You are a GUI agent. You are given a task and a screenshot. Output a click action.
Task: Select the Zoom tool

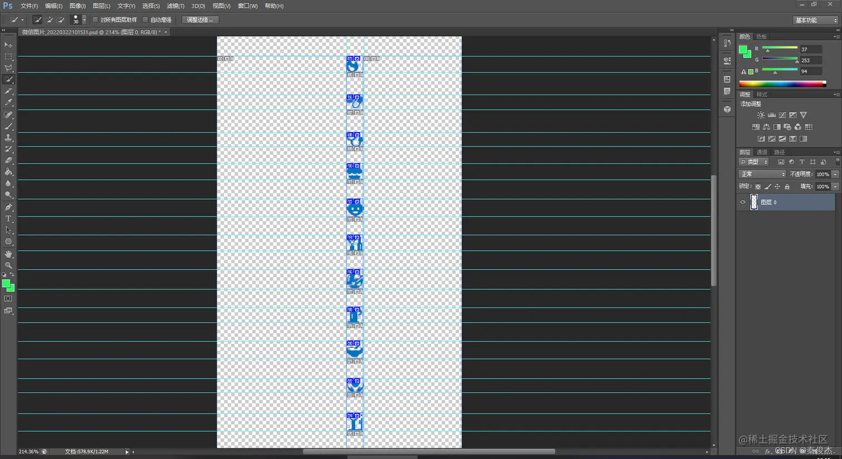8,265
